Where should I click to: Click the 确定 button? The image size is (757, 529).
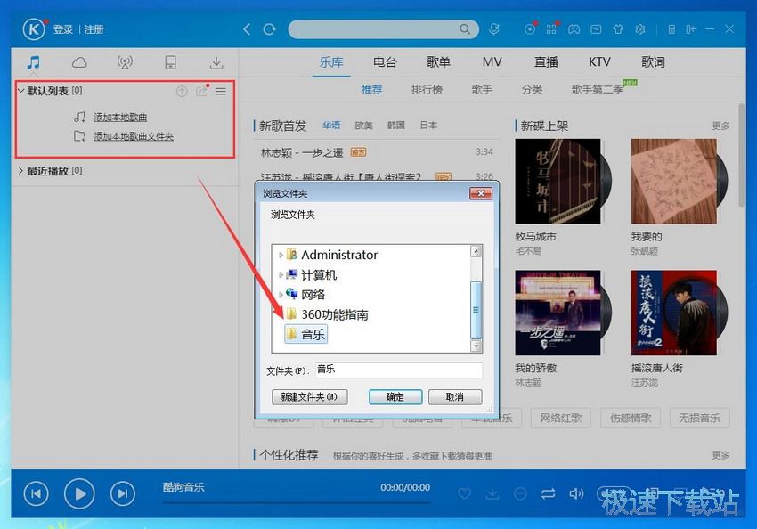pos(395,397)
